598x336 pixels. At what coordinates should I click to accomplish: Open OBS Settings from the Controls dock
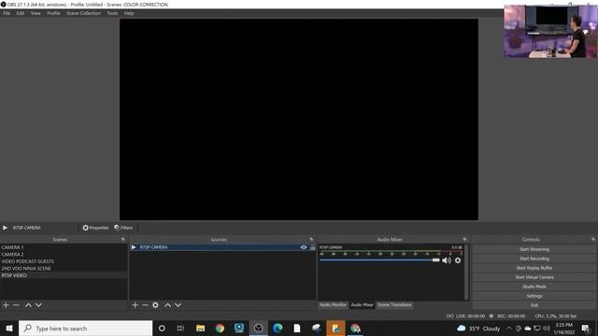[534, 296]
